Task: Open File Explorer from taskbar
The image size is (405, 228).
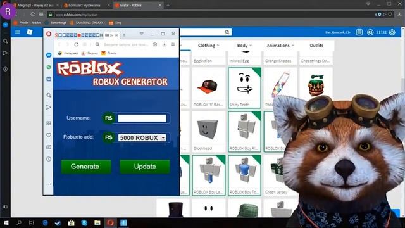Action: (x=97, y=222)
